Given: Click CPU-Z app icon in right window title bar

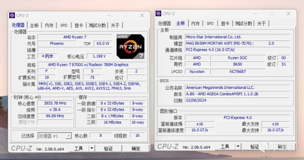Looking at the screenshot, I should pyautogui.click(x=158, y=14).
